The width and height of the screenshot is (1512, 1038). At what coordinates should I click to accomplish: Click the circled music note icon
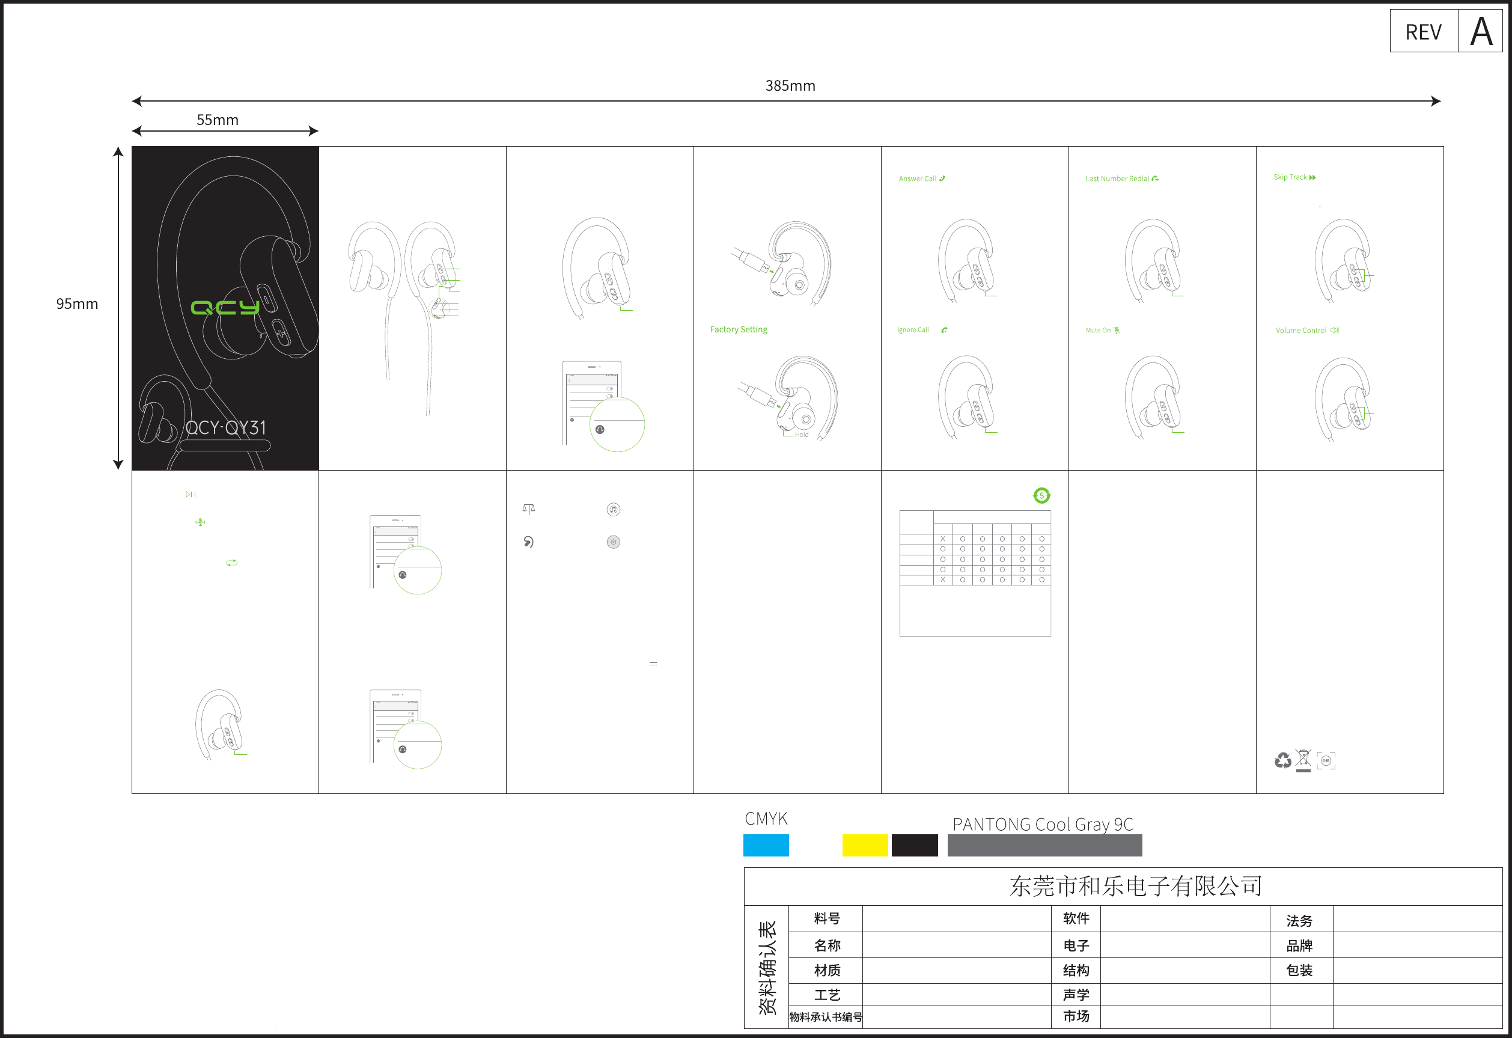pos(613,510)
